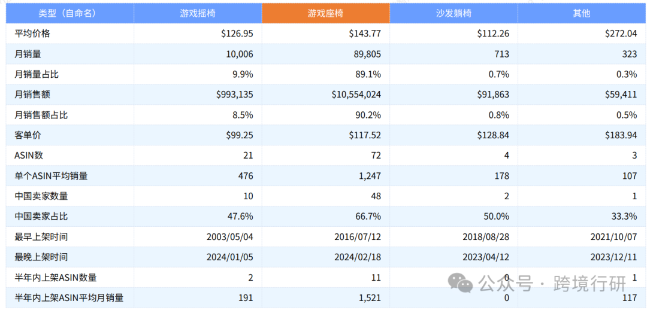Select the 50.0% 中国卖家占比 cell
The width and height of the screenshot is (647, 310).
click(497, 217)
